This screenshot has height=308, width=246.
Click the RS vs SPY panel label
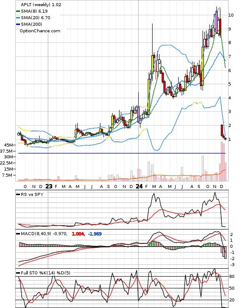pyautogui.click(x=32, y=194)
